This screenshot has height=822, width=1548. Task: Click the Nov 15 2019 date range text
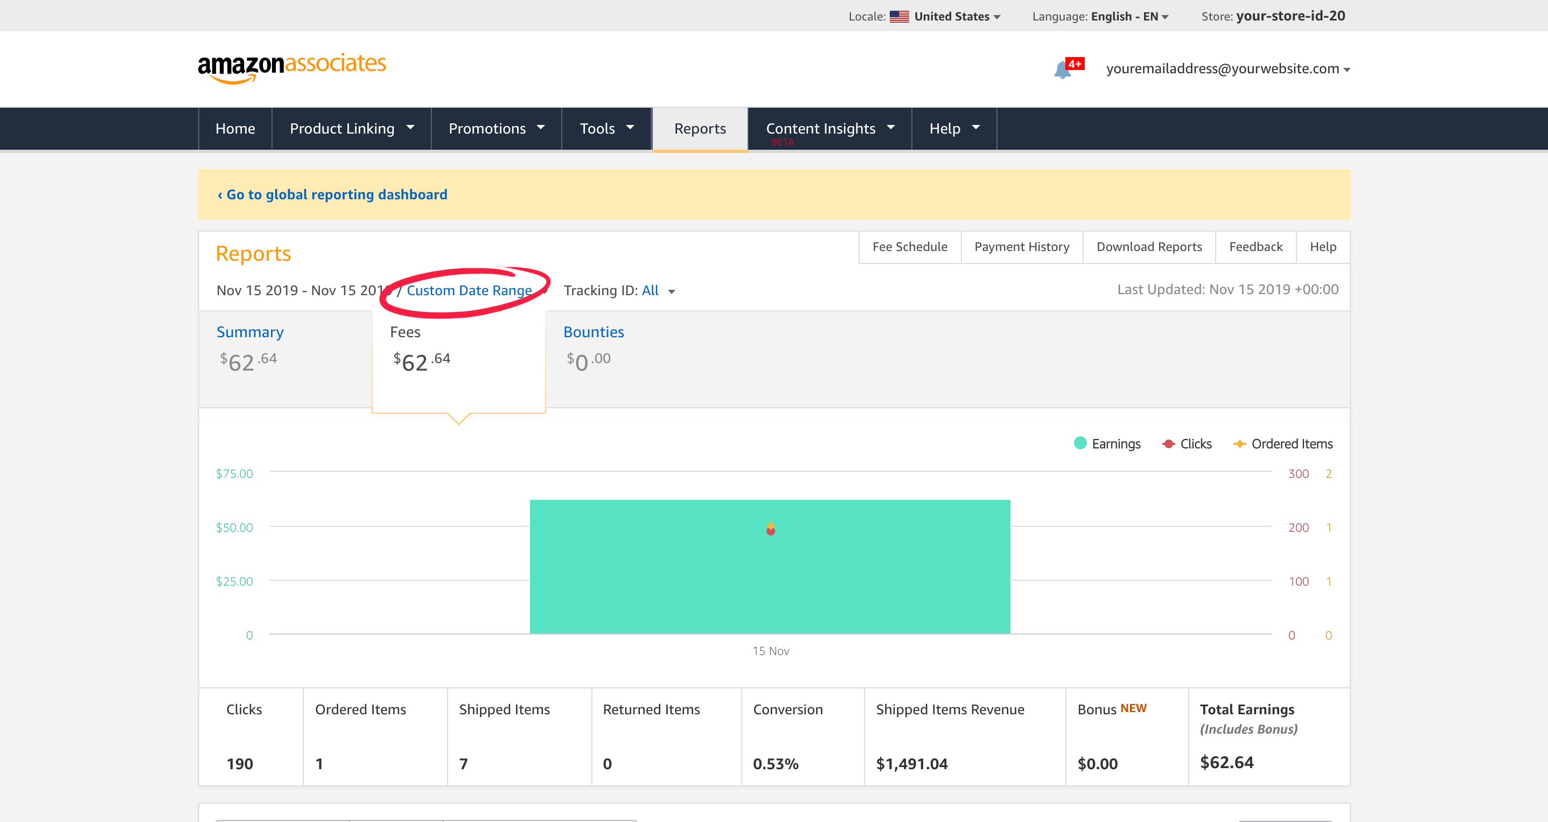[304, 291]
